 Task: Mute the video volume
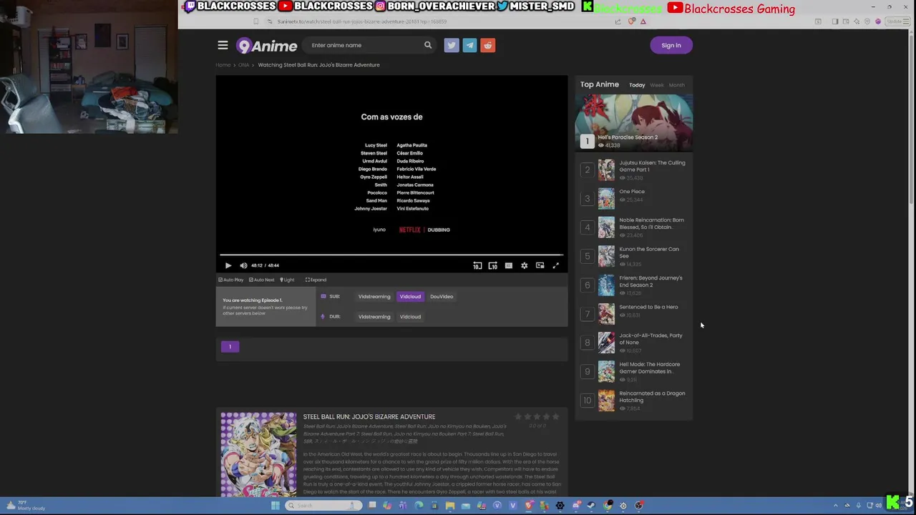(x=243, y=265)
